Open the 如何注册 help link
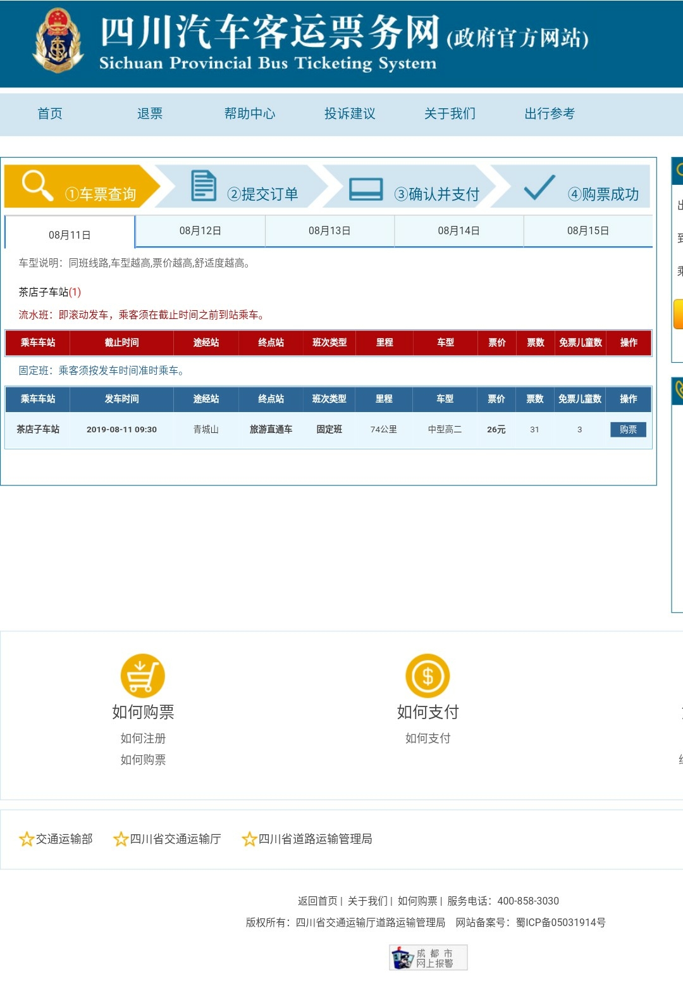 tap(143, 738)
